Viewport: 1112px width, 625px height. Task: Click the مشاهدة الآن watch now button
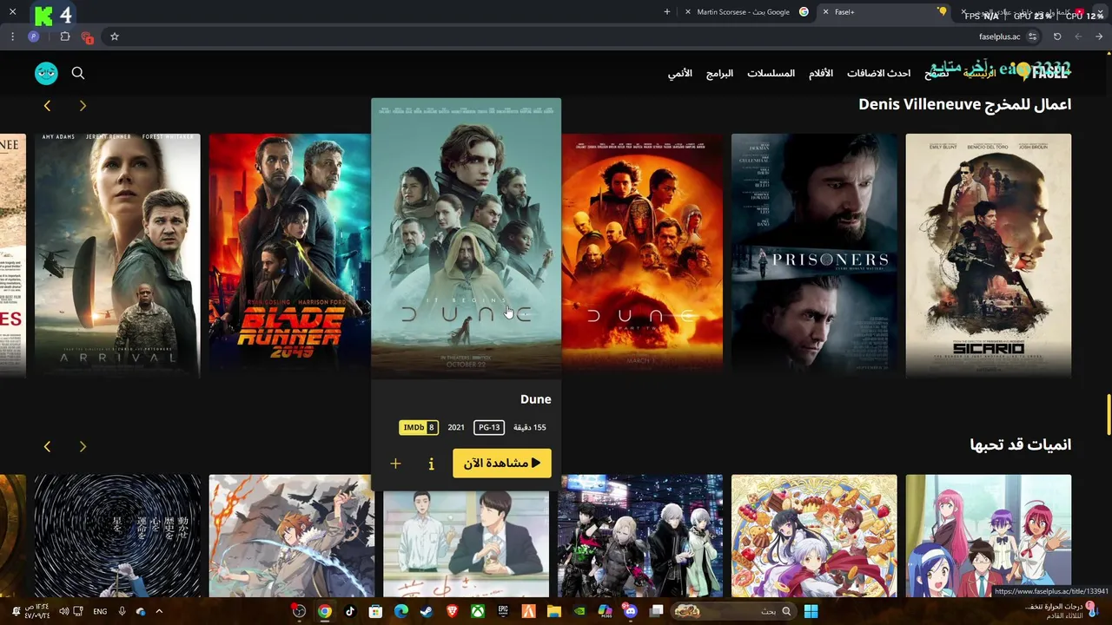[x=502, y=463]
